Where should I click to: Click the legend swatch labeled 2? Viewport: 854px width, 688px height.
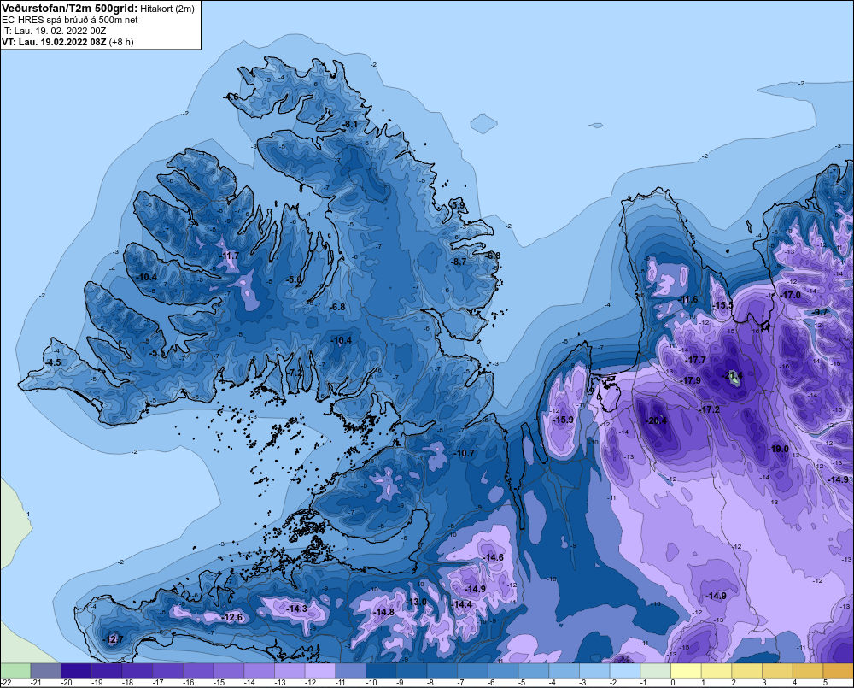pos(747,670)
